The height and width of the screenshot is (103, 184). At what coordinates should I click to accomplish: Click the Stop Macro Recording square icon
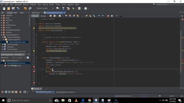112,16
